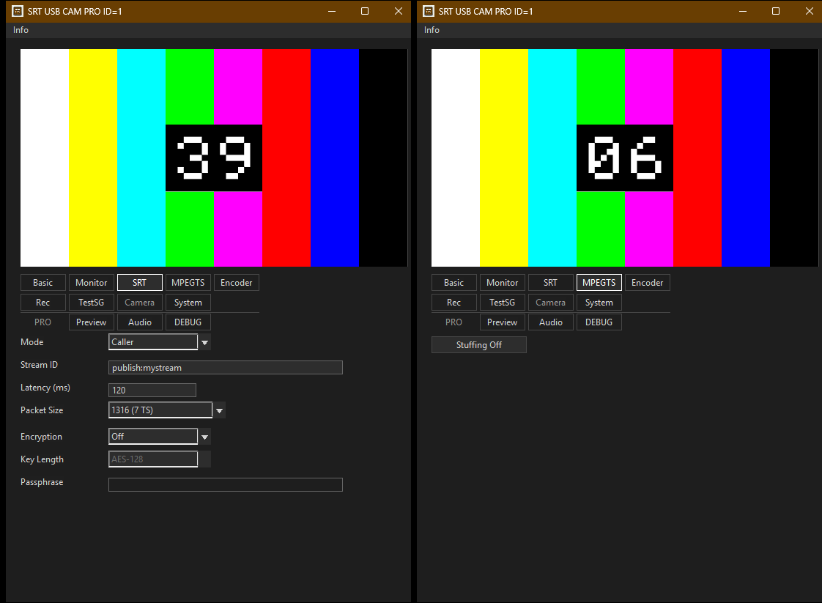Open TestSG tab in left window
The height and width of the screenshot is (603, 822).
[92, 303]
